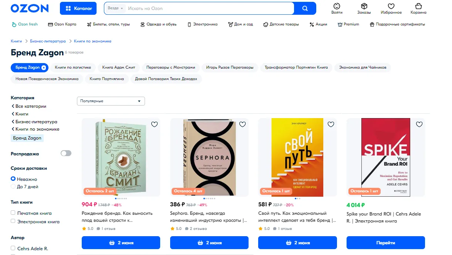Viewport: 452px width, 255px height.
Task: Favorite the Spike Your Brand ROI book
Action: click(419, 124)
